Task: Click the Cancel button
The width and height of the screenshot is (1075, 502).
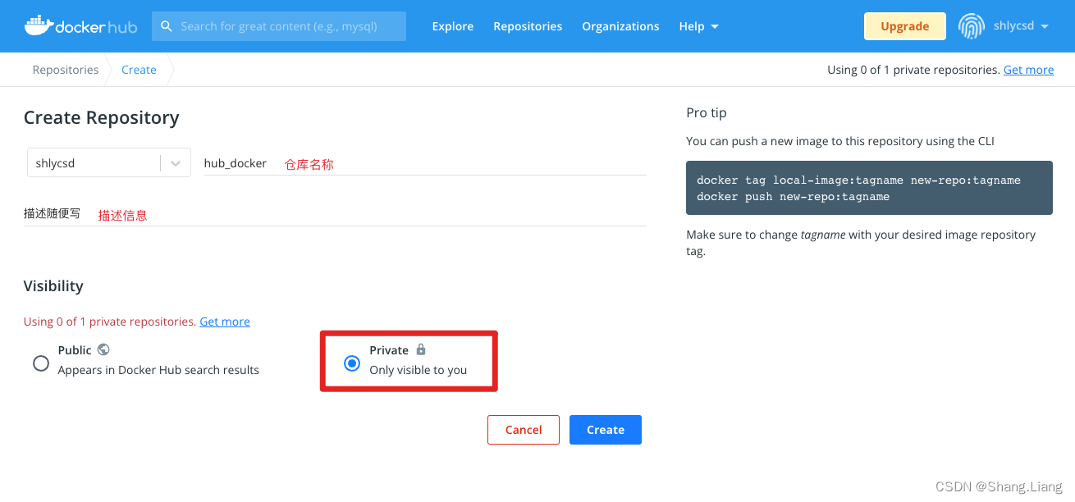Action: pos(524,430)
